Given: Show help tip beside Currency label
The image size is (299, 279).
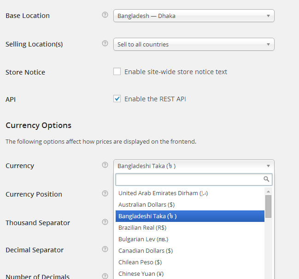Looking at the screenshot, I should (x=105, y=165).
